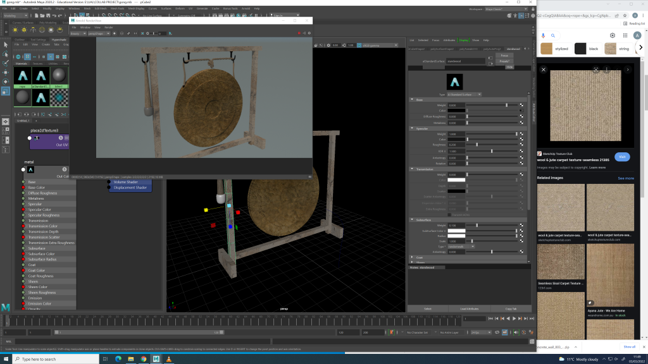Activate the Rotate tool in the toolbox
The width and height of the screenshot is (648, 364).
[5, 82]
